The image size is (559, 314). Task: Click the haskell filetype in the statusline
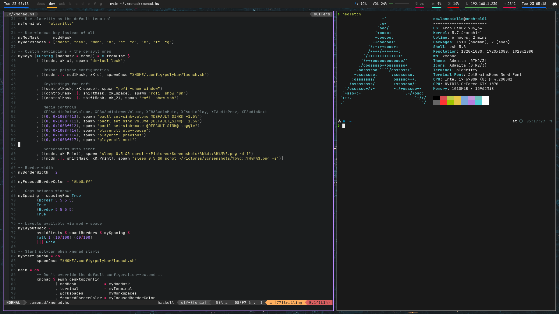click(166, 303)
